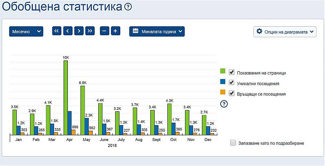The height and width of the screenshot is (166, 325).
Task: Go to next period with right arrow
Action: coord(79,31)
